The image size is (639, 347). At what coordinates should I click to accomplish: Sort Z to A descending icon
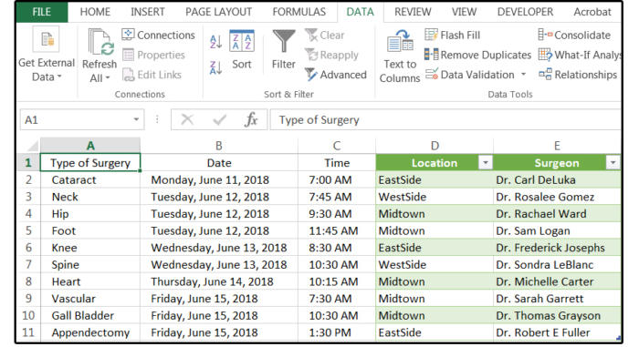coord(215,67)
